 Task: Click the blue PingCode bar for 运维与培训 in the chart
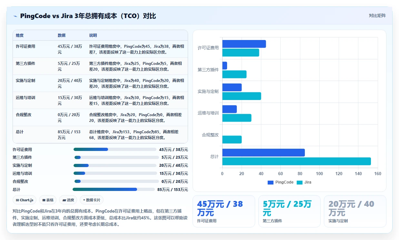click(x=230, y=109)
